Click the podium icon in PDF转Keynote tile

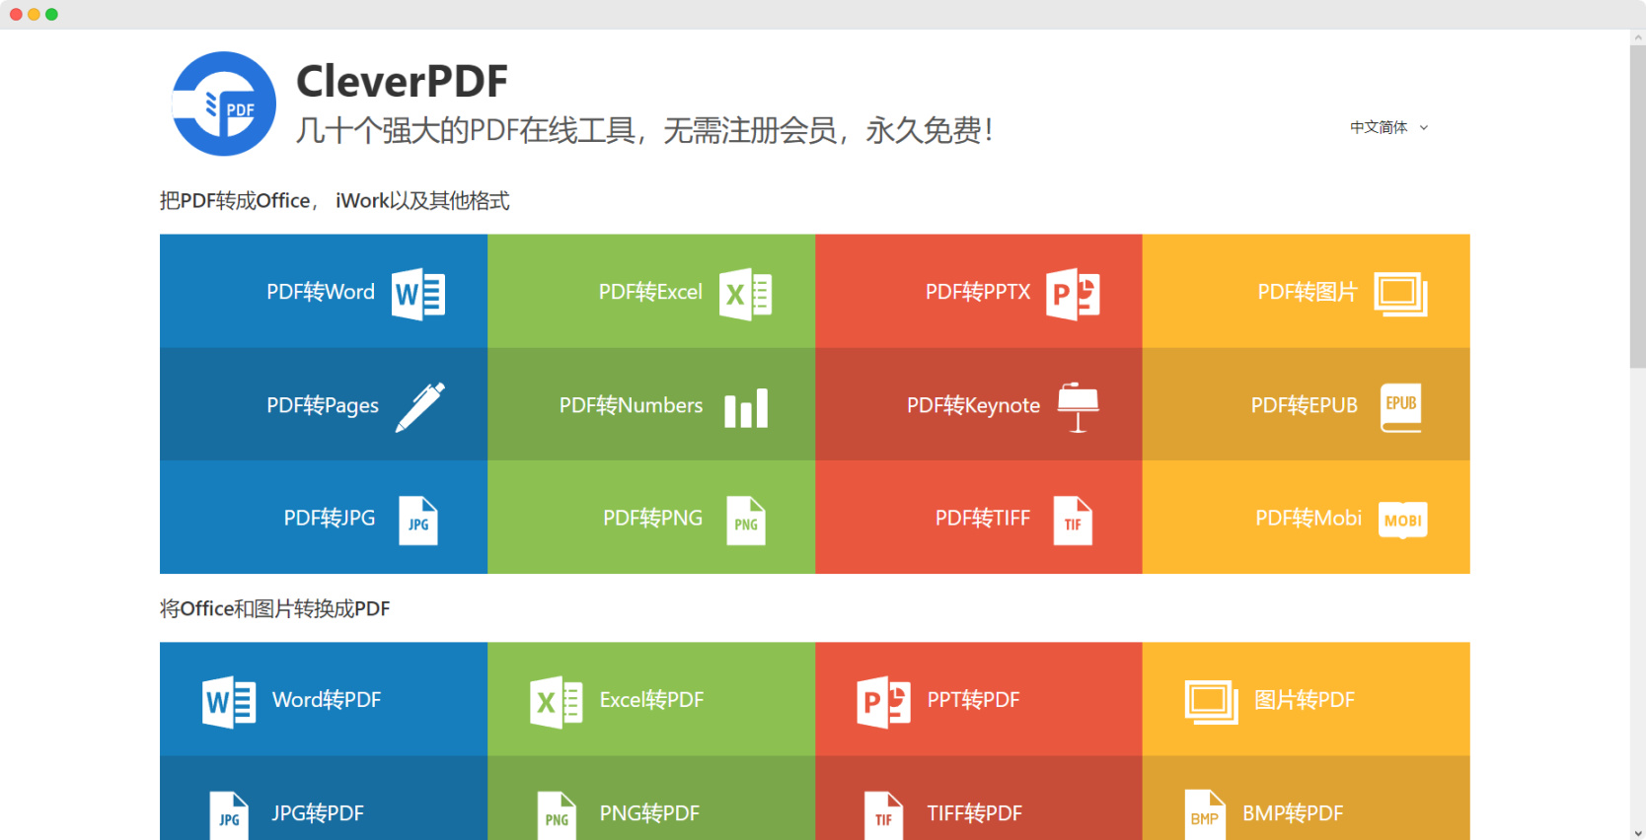click(1078, 407)
